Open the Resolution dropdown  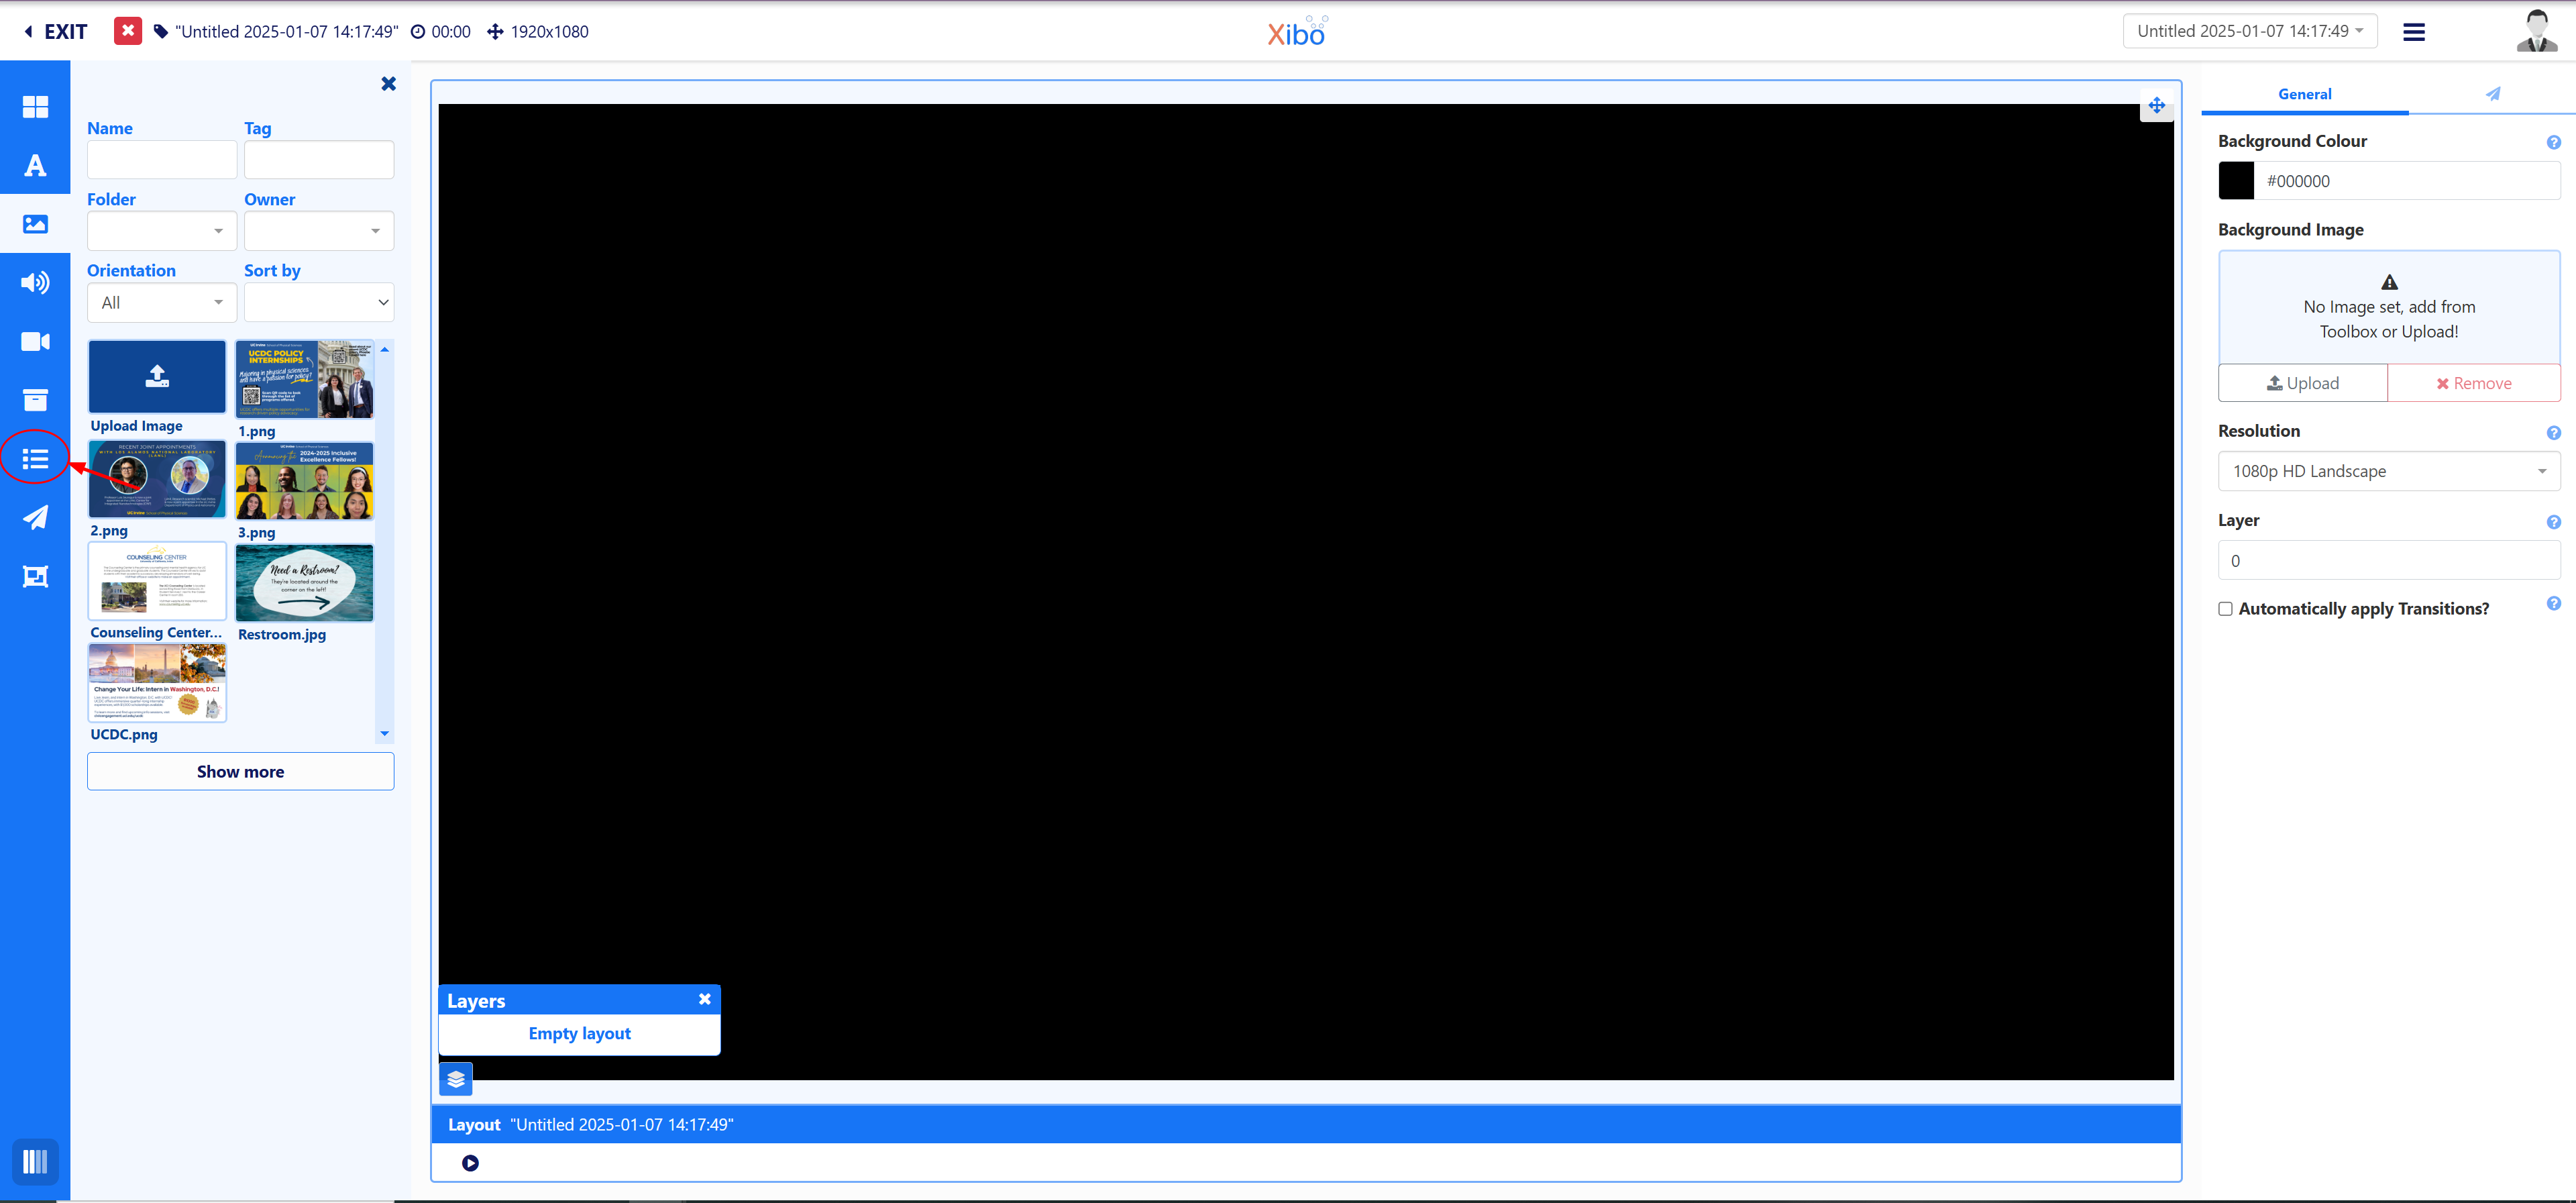coord(2388,471)
